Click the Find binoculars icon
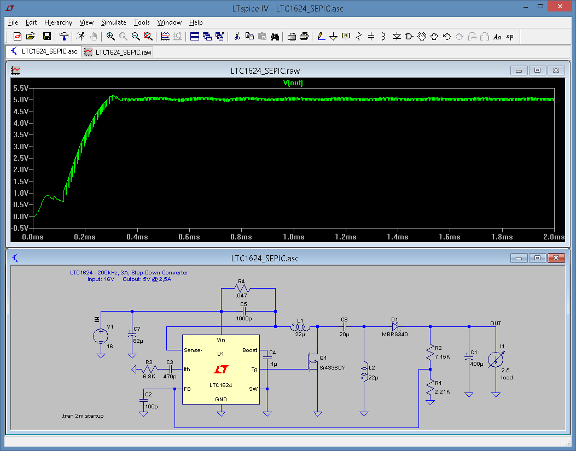Viewport: 576px width, 451px height. [x=275, y=37]
